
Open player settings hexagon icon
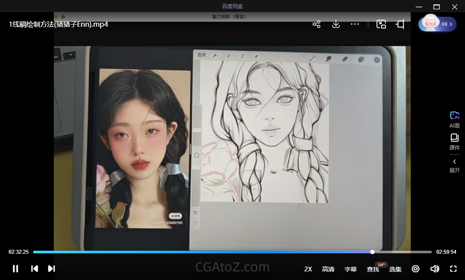click(415, 269)
